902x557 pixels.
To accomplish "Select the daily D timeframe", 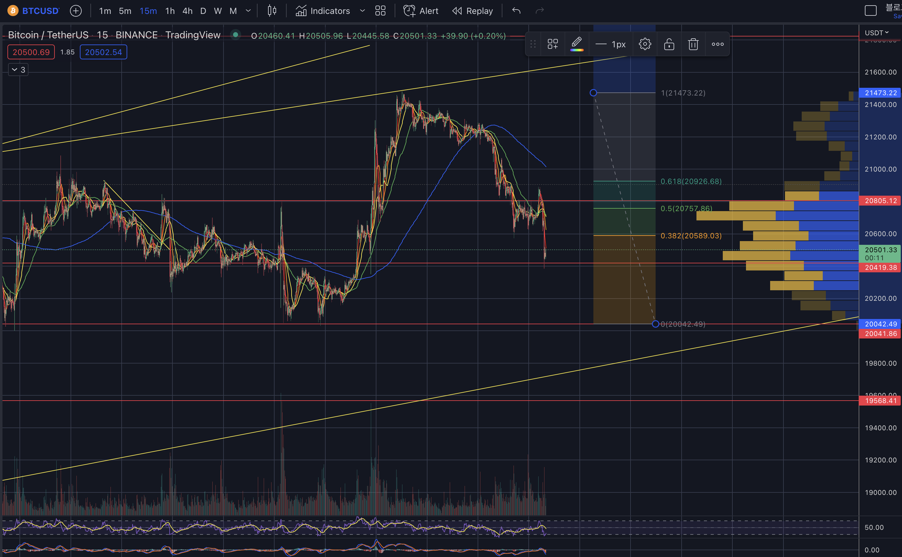I will (203, 11).
